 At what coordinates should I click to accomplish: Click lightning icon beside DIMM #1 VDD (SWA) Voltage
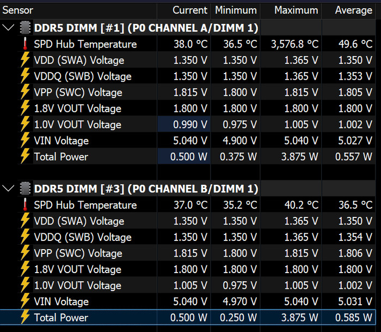[25, 60]
